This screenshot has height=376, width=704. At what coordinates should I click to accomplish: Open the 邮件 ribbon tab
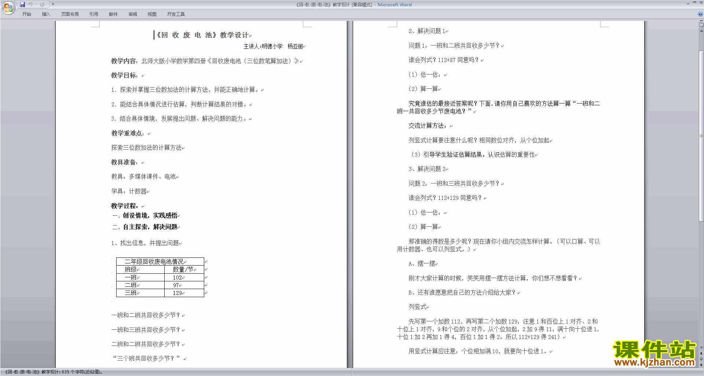[113, 14]
